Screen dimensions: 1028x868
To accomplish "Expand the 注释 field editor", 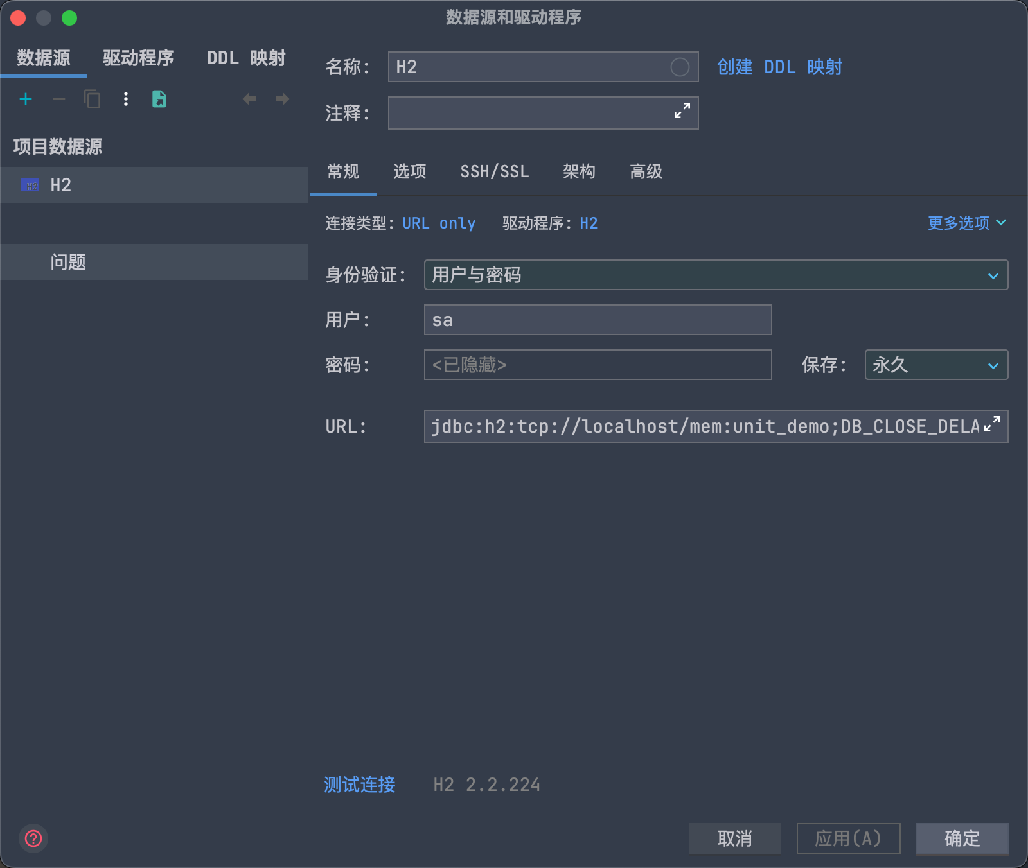I will click(682, 110).
